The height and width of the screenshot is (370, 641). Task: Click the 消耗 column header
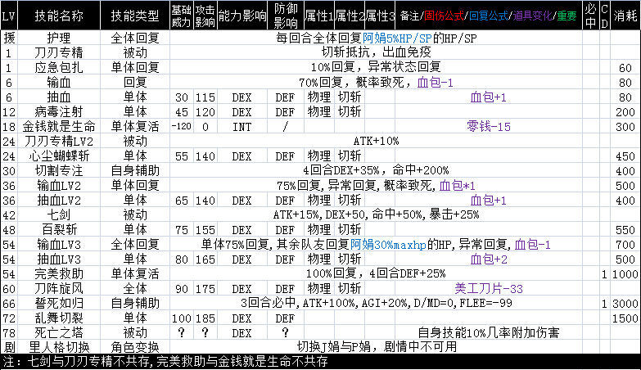[x=625, y=16]
